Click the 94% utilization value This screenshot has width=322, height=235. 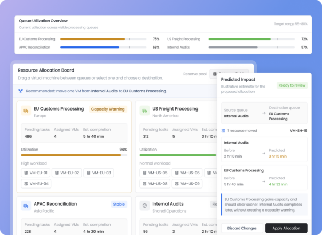[123, 150]
